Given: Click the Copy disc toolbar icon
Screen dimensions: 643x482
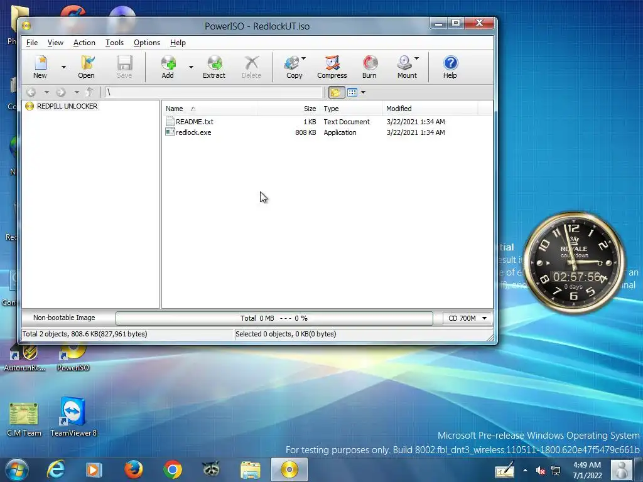Looking at the screenshot, I should (293, 67).
